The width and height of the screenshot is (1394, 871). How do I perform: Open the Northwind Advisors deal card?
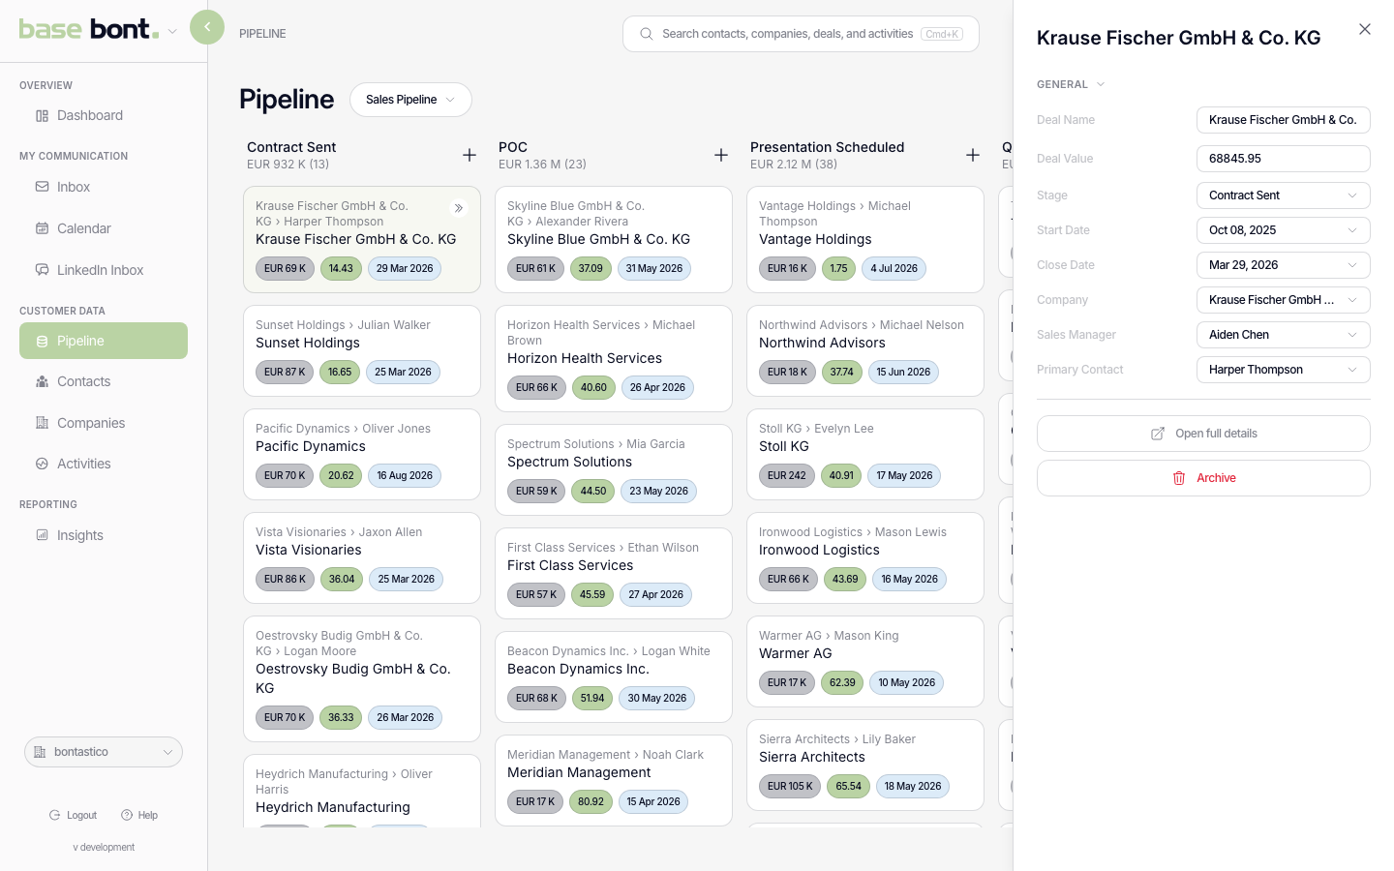click(x=865, y=350)
